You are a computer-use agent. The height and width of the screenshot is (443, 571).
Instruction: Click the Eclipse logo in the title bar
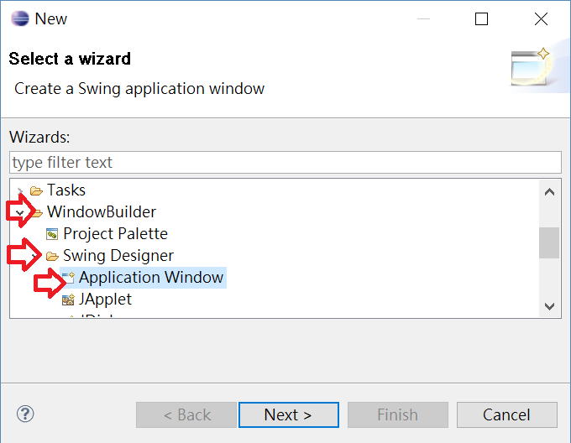click(x=20, y=18)
